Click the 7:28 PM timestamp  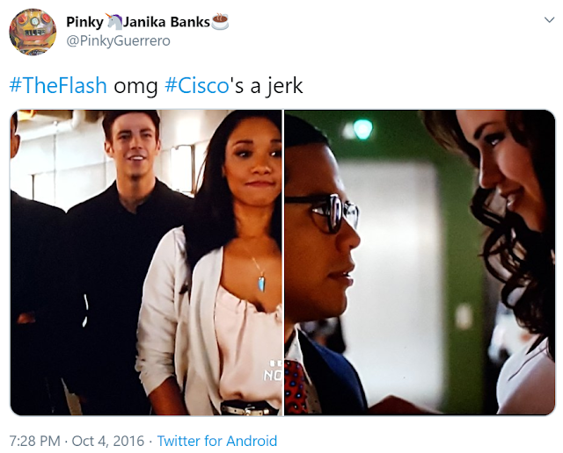(35, 441)
